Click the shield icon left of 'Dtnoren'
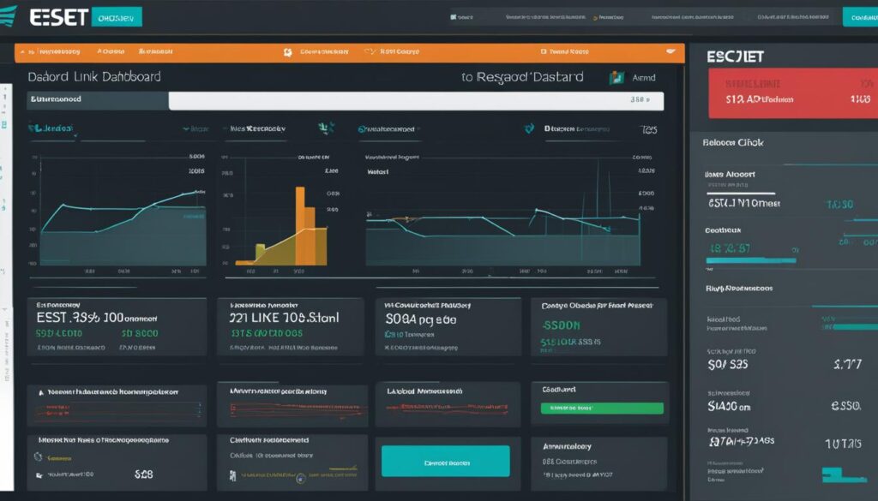878x501 pixels. tap(529, 129)
